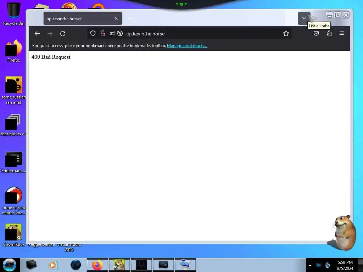Open the Extensions puzzle icon
363x272 pixels.
(329, 34)
